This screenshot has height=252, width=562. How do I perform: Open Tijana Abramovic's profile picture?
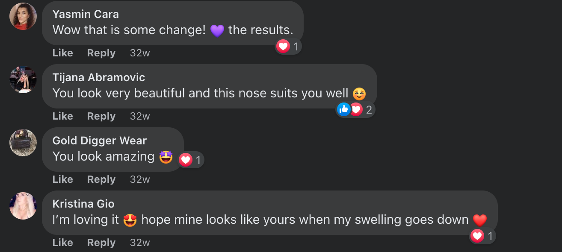point(23,79)
